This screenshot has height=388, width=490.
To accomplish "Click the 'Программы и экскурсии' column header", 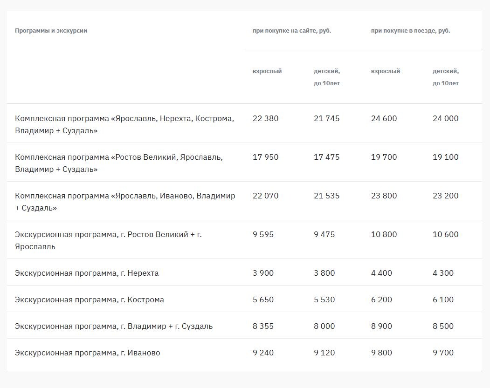I will coord(51,31).
